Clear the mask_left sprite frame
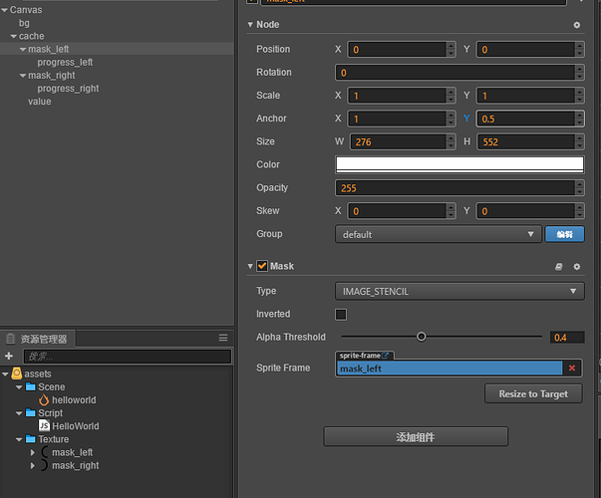This screenshot has width=601, height=498. click(x=572, y=369)
